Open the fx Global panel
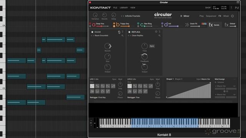Screen dimensions: 246x138 [230, 25]
